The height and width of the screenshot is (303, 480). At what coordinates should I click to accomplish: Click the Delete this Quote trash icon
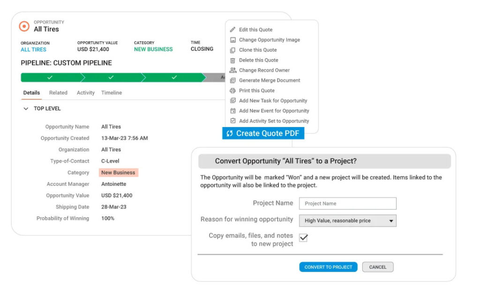[x=233, y=60]
